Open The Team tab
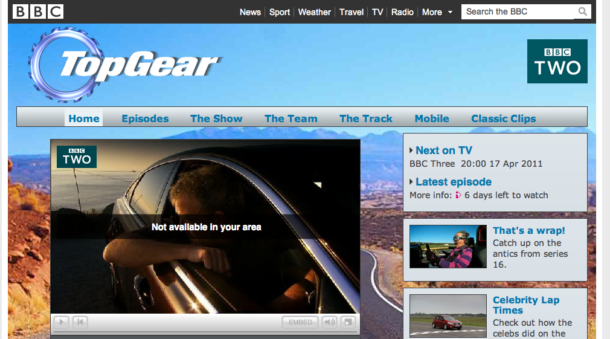This screenshot has height=339, width=610. click(x=291, y=118)
